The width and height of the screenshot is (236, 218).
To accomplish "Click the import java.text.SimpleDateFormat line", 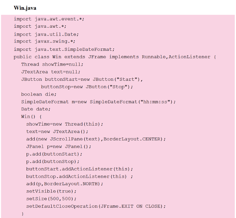I will [x=64, y=49].
